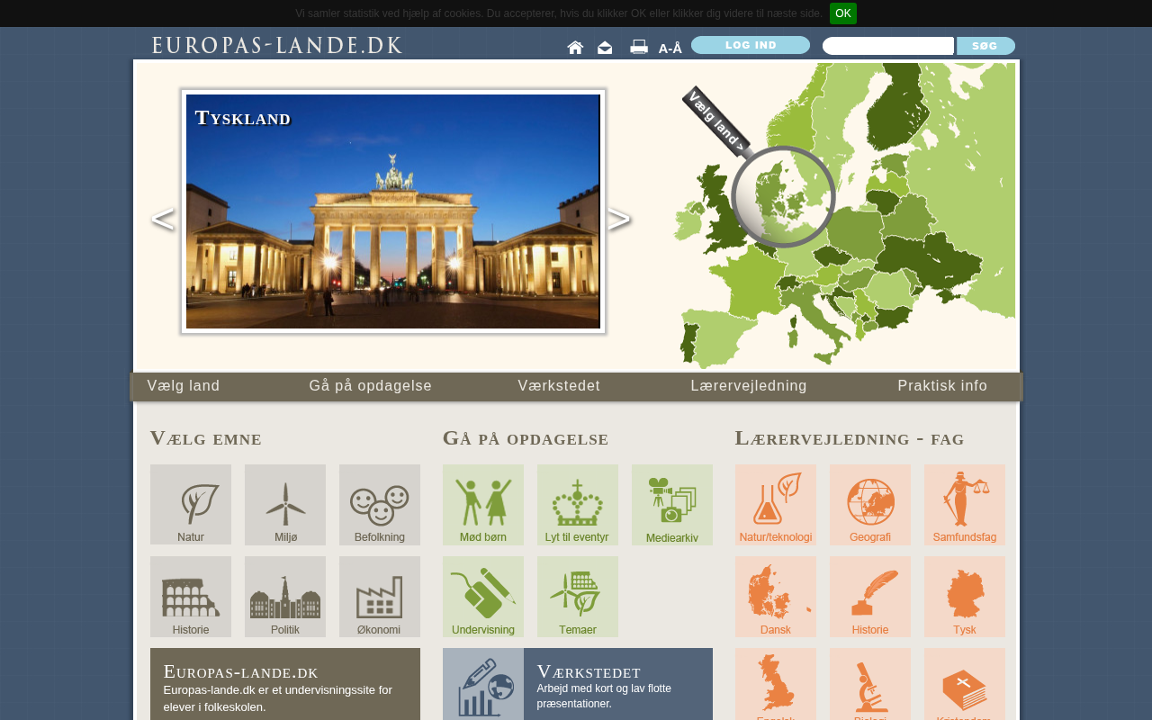
Task: Click the Vælg emne heading
Action: click(206, 438)
